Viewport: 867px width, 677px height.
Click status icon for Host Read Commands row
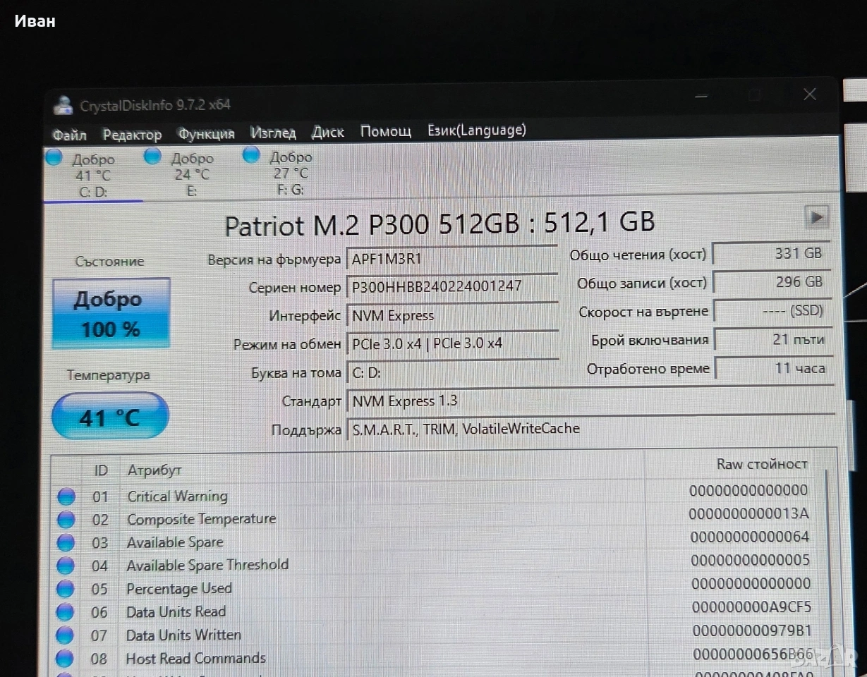(x=65, y=658)
